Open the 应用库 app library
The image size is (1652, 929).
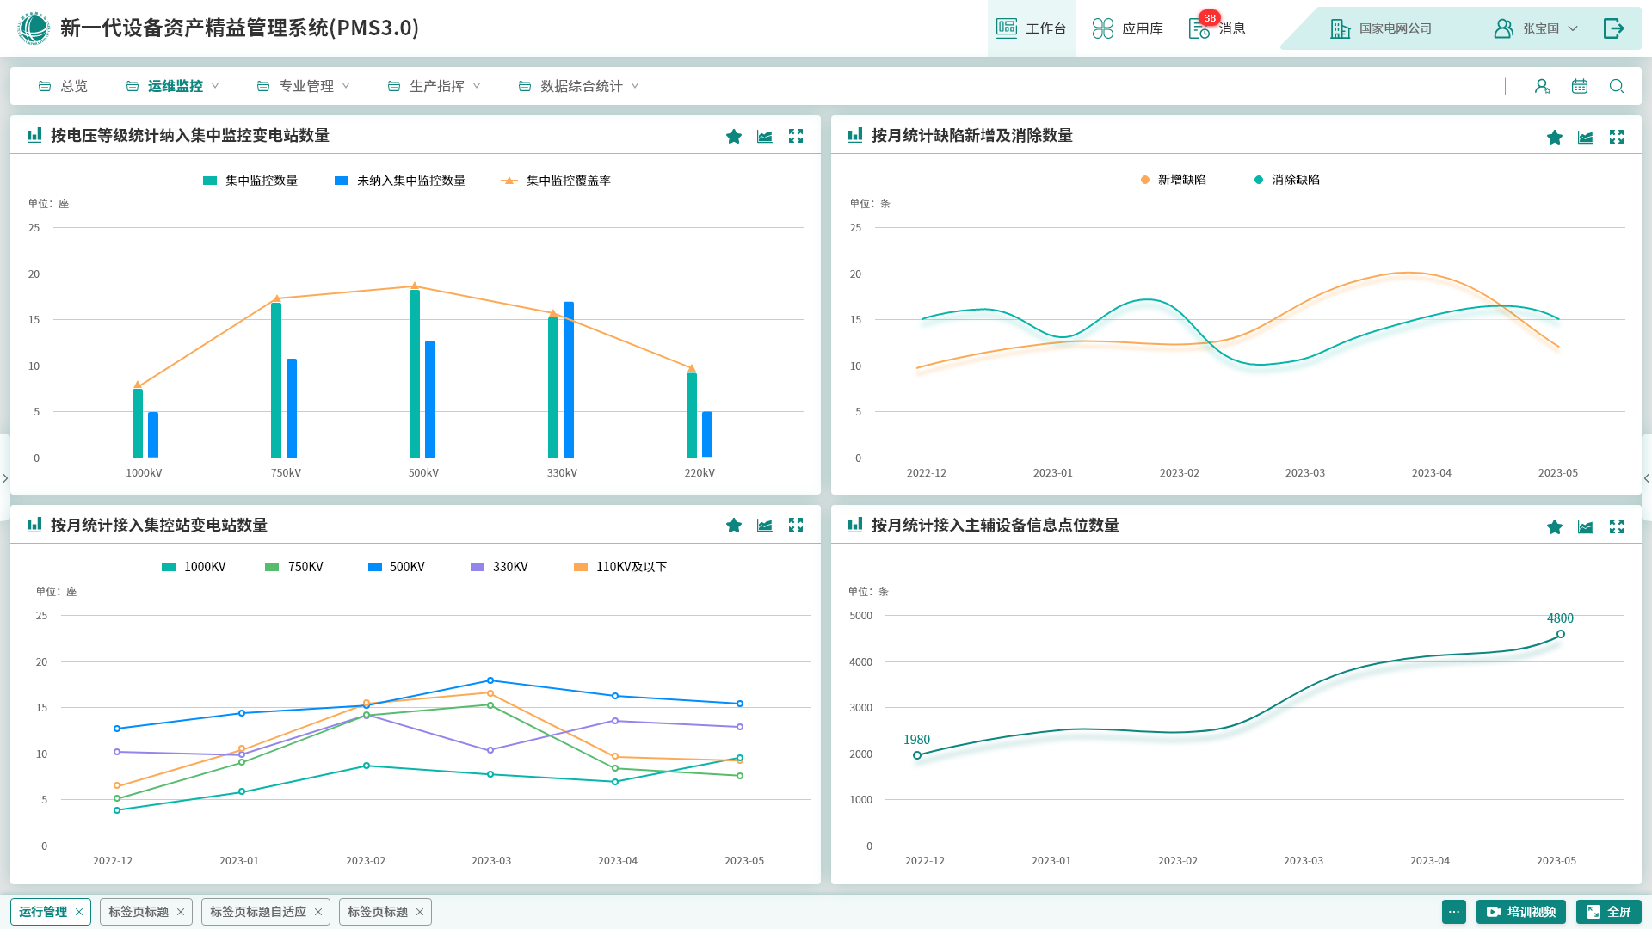point(1127,28)
